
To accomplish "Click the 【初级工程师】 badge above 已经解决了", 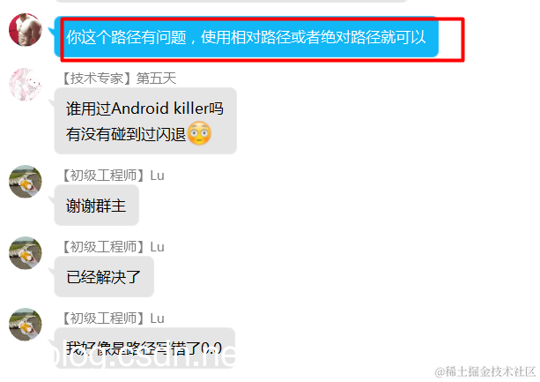I will (104, 247).
